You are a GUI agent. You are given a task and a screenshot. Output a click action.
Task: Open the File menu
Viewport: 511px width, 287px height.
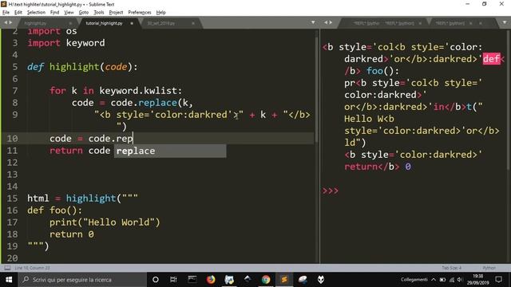[x=6, y=13]
